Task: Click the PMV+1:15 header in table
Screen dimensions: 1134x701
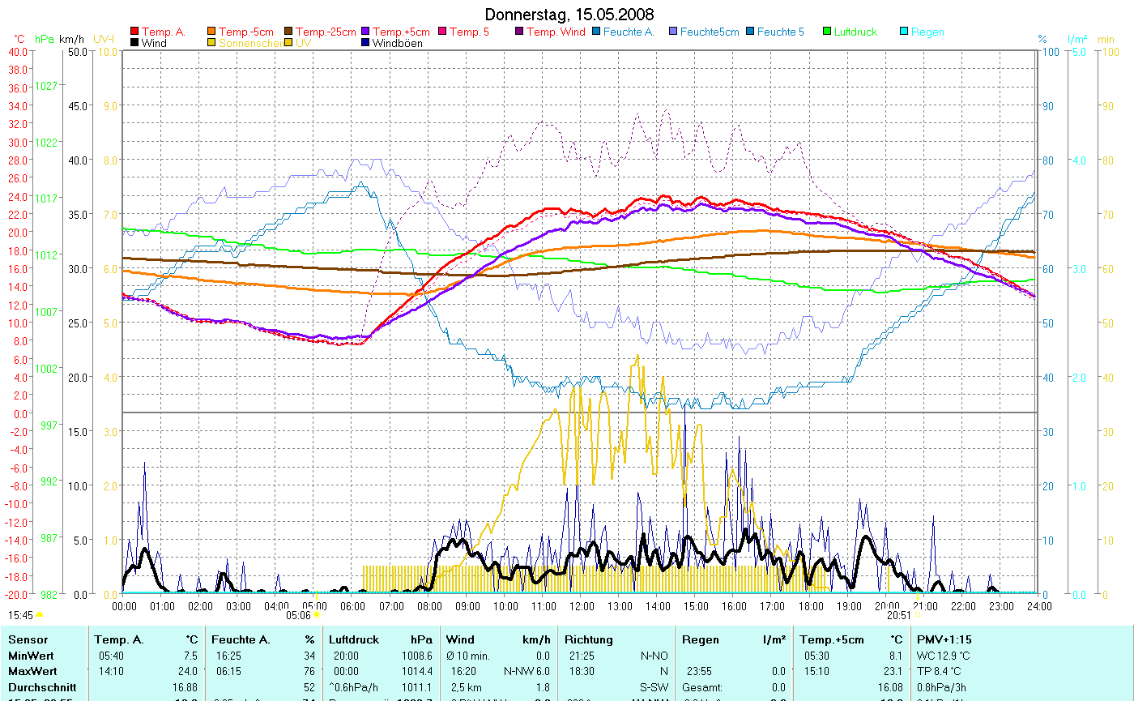Action: click(944, 639)
